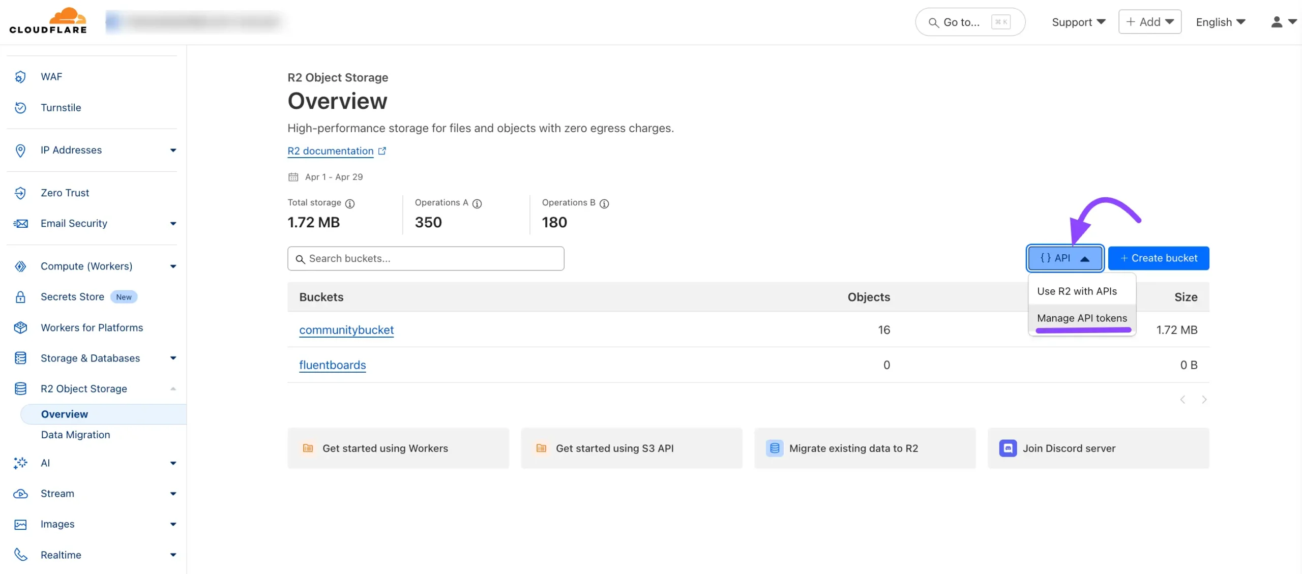Click the Workers for Platforms icon
This screenshot has height=574, width=1302.
(x=20, y=328)
